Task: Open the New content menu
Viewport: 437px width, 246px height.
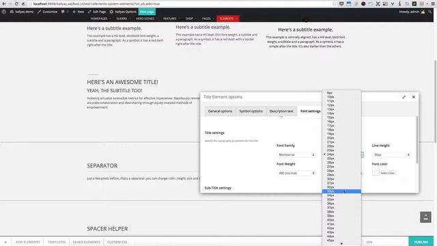Action: tap(78, 12)
